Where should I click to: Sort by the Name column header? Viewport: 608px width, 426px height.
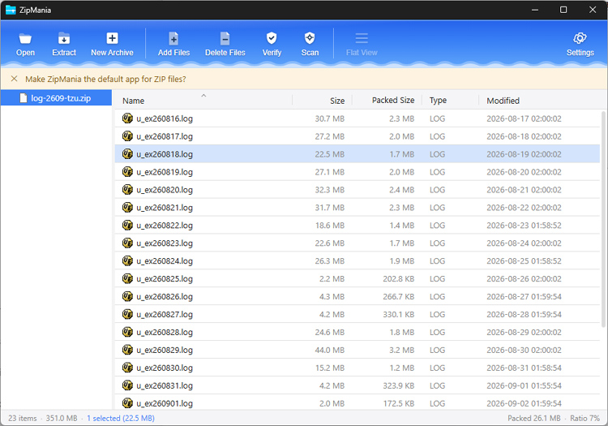pos(134,101)
